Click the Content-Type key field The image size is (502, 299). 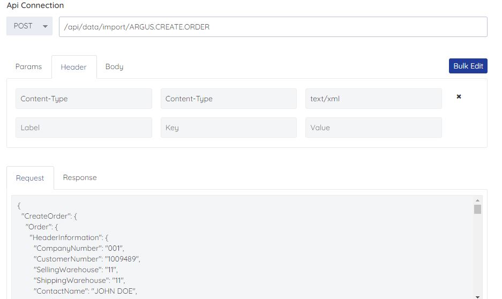click(x=229, y=99)
